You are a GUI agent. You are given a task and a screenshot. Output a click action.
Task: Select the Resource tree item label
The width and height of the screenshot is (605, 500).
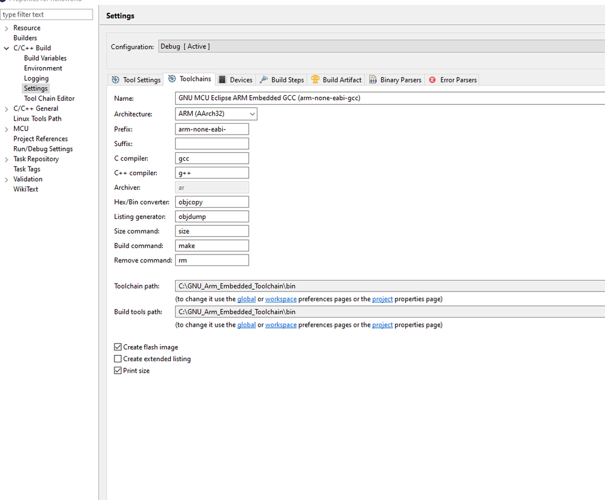[27, 28]
